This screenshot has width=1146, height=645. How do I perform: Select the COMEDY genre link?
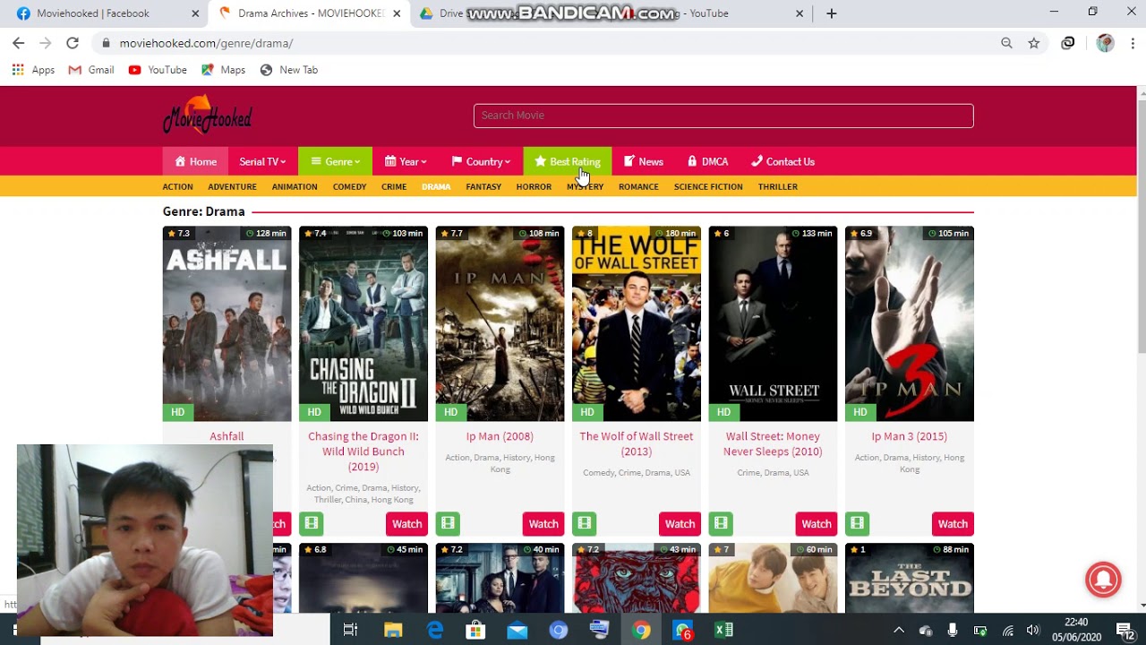[x=349, y=187]
